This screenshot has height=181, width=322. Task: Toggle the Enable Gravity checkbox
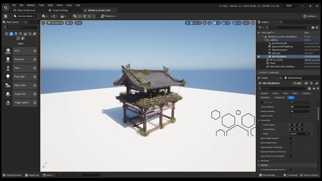pyautogui.click(x=291, y=116)
